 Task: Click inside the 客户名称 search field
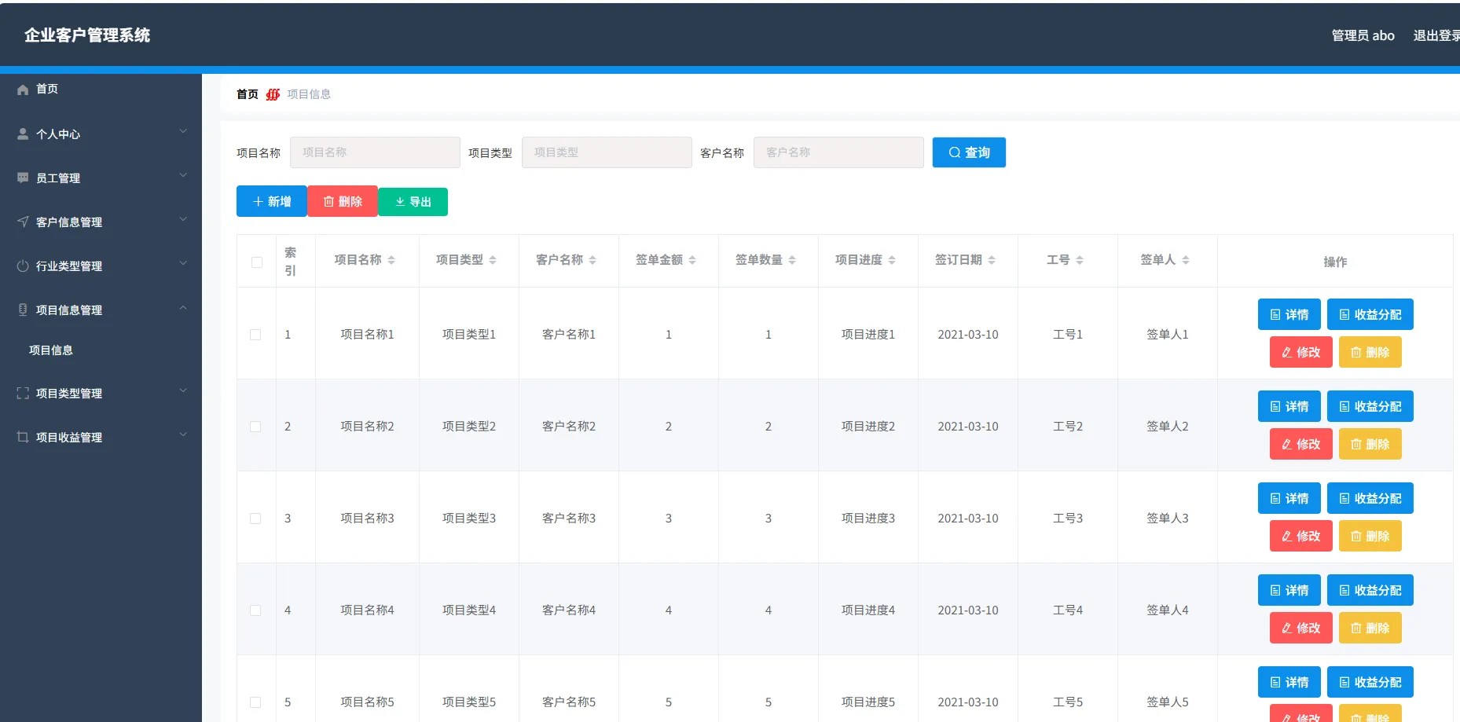(838, 152)
